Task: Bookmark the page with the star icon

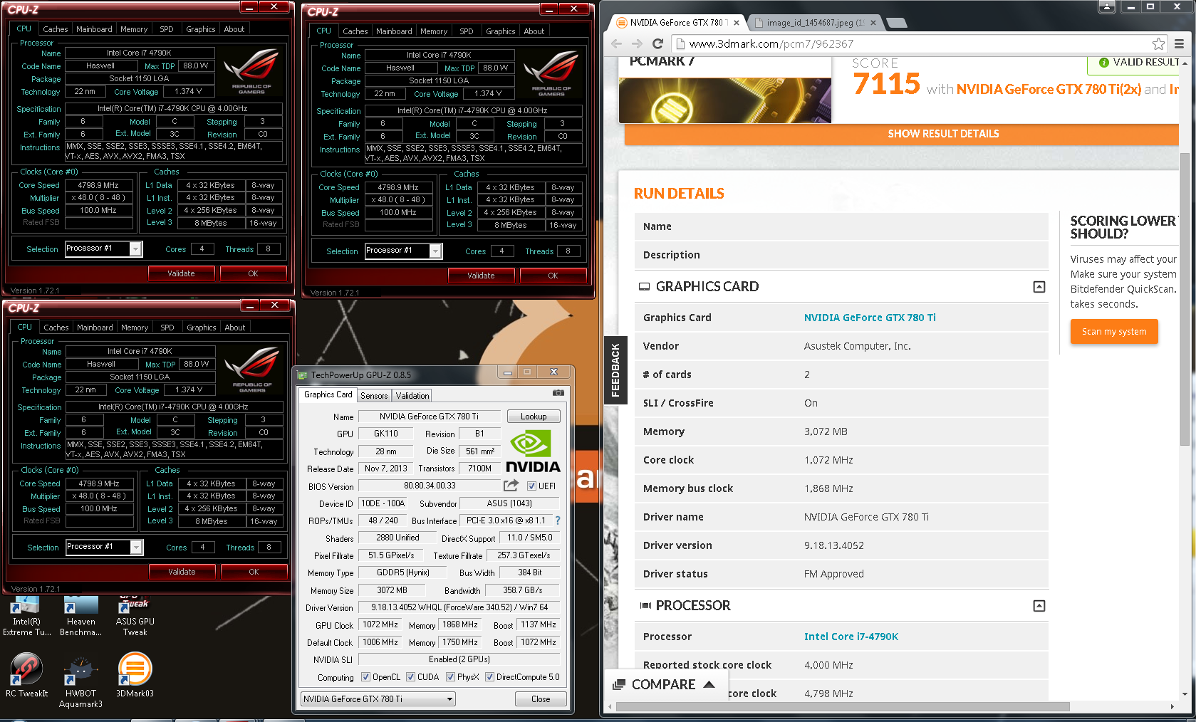Action: coord(1159,43)
